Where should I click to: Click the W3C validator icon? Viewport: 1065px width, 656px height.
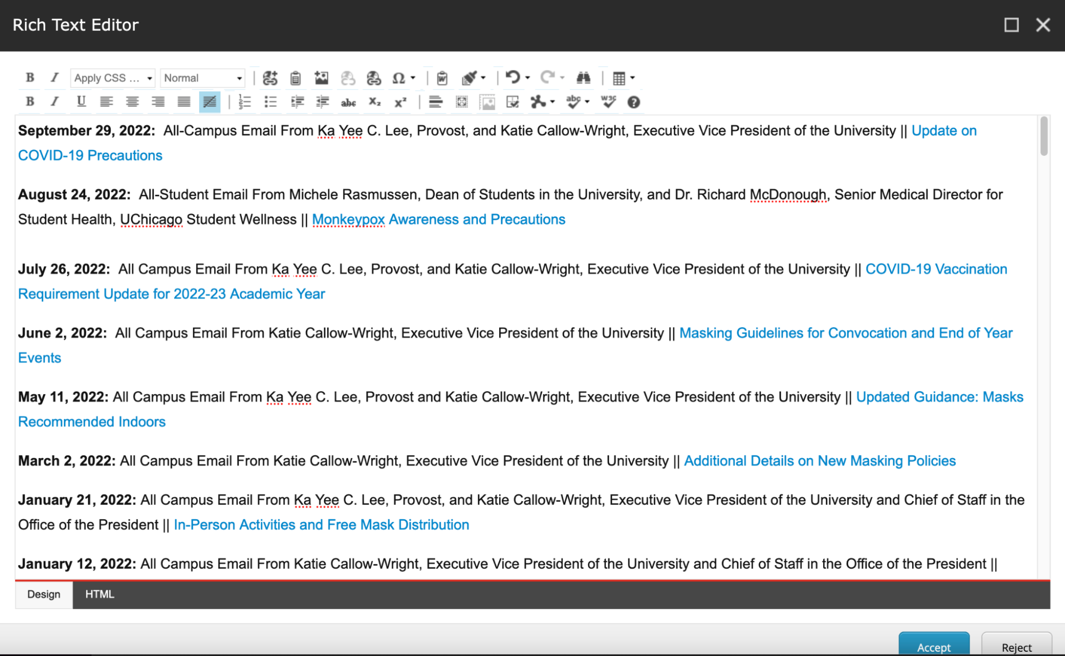point(608,102)
